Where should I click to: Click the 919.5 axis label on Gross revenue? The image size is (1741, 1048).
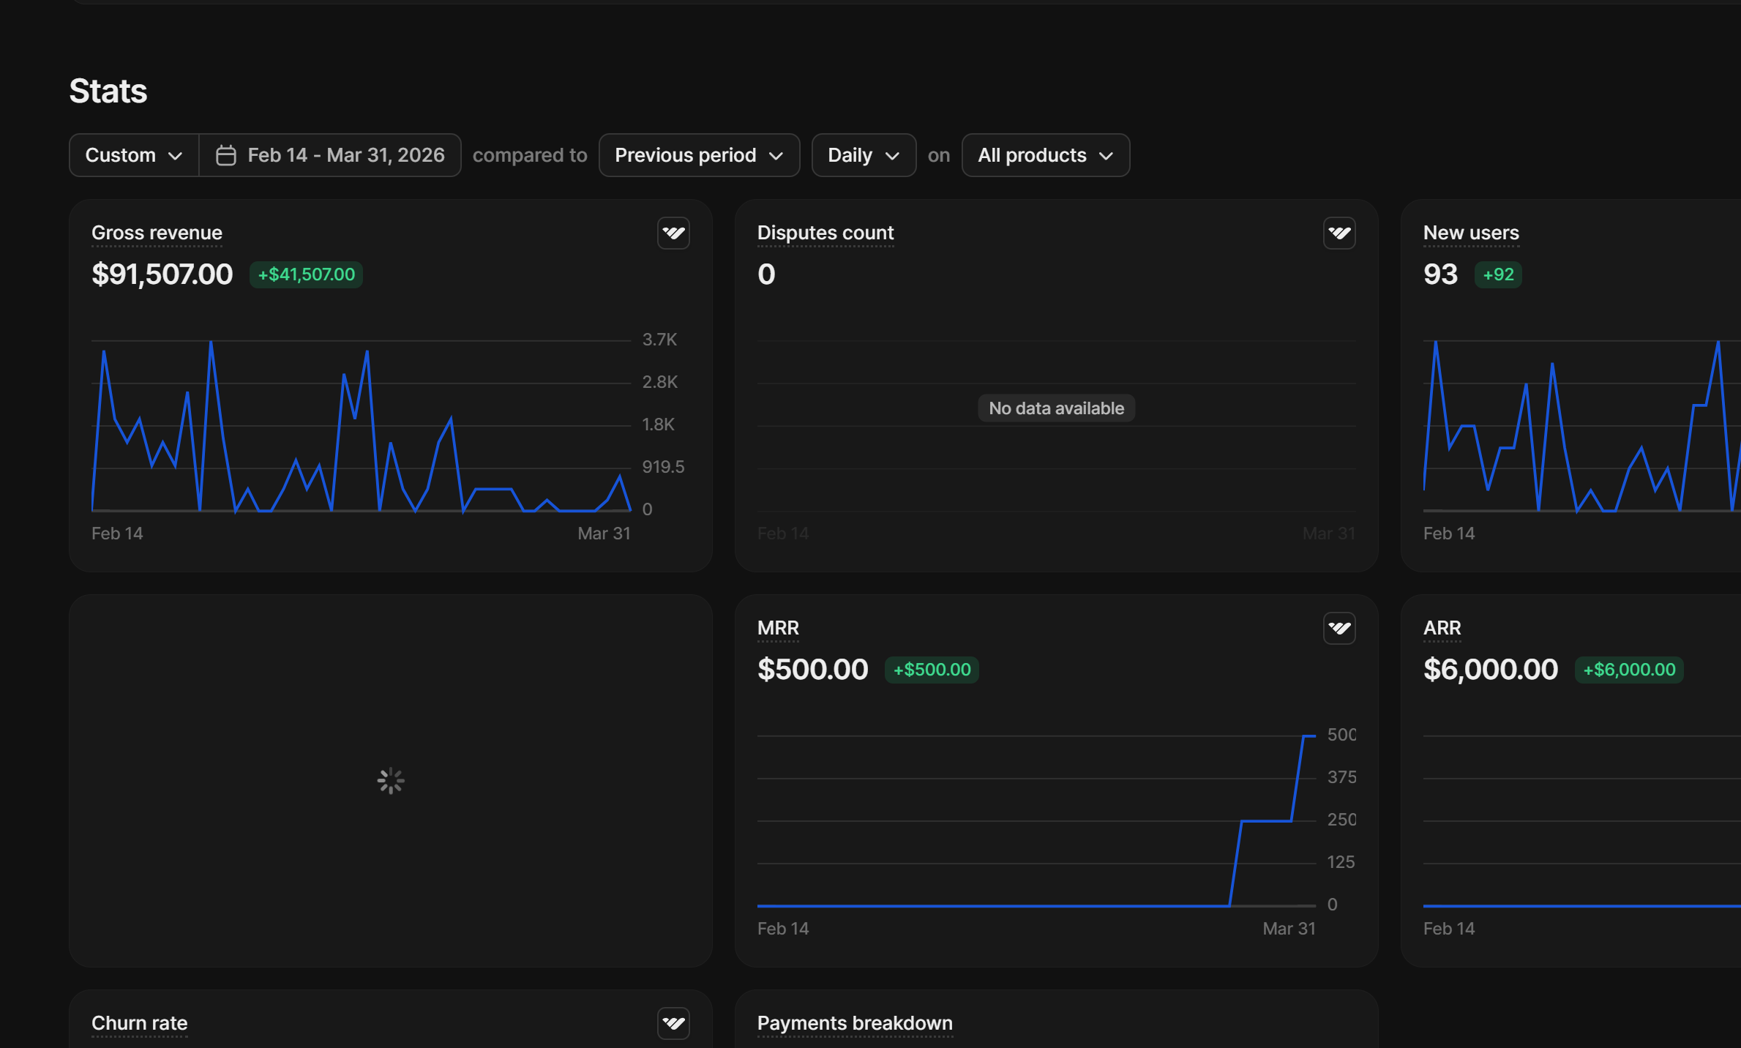tap(663, 467)
